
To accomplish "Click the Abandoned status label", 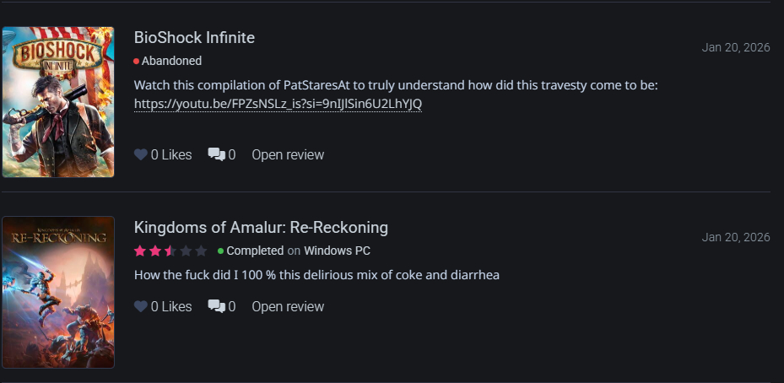I will (x=171, y=61).
